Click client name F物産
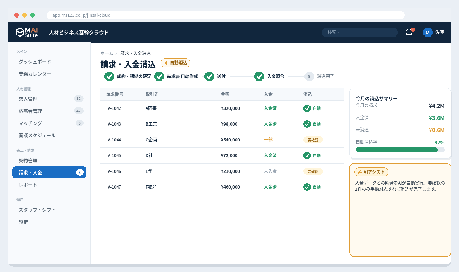 (x=151, y=187)
